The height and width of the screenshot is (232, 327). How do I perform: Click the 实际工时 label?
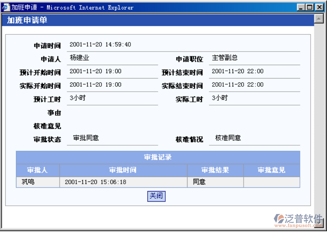190,99
